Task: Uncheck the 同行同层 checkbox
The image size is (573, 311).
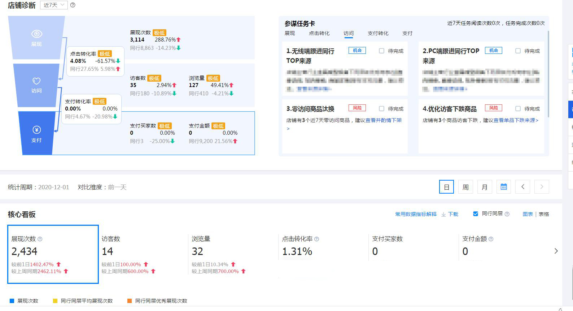Action: coord(476,214)
